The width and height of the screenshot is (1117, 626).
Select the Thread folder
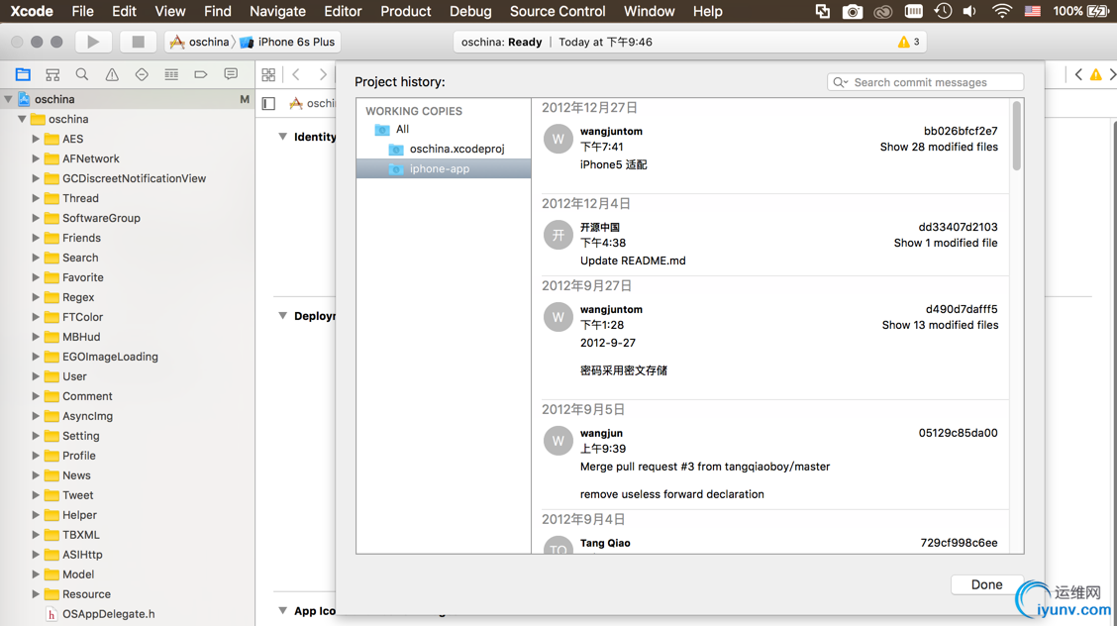click(x=80, y=199)
